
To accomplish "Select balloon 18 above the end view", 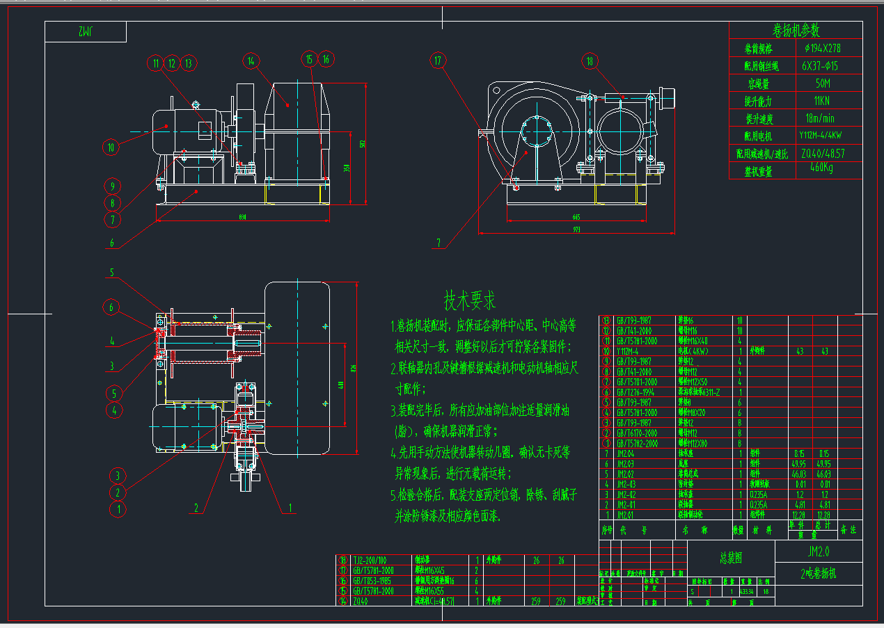I will point(590,61).
